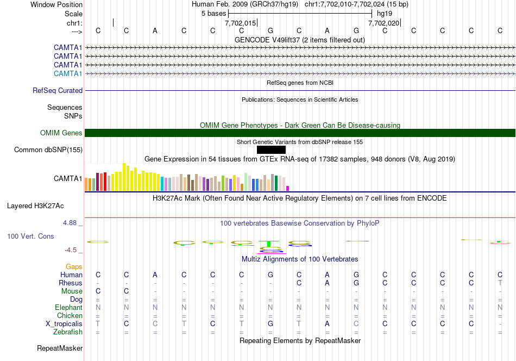
Task: Click the dark green OMIM gene bar
Action: pos(300,133)
